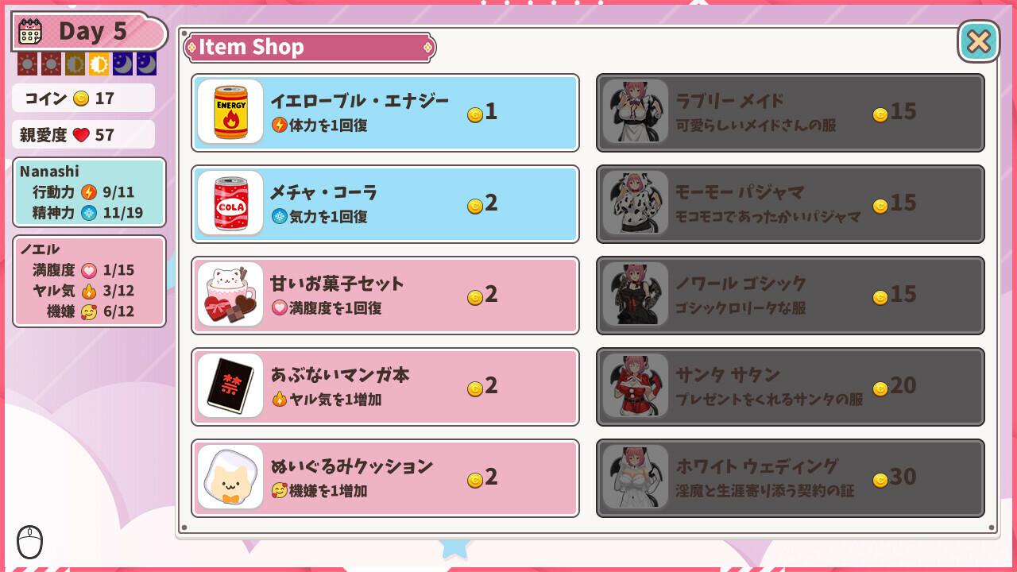Purchase ぬいぐるみクッション item
Screen dimensions: 1017x572
tap(385, 477)
